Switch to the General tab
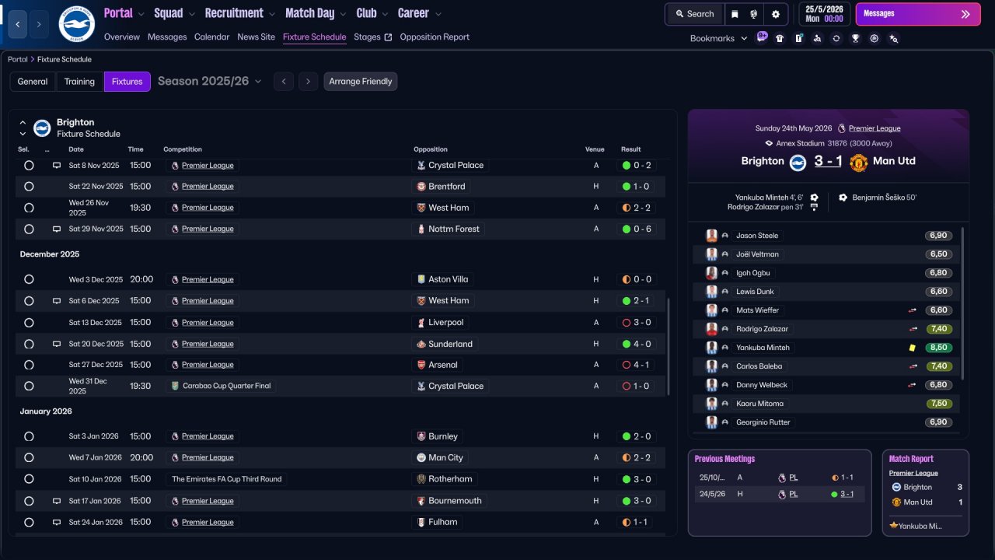This screenshot has height=560, width=995. [33, 82]
